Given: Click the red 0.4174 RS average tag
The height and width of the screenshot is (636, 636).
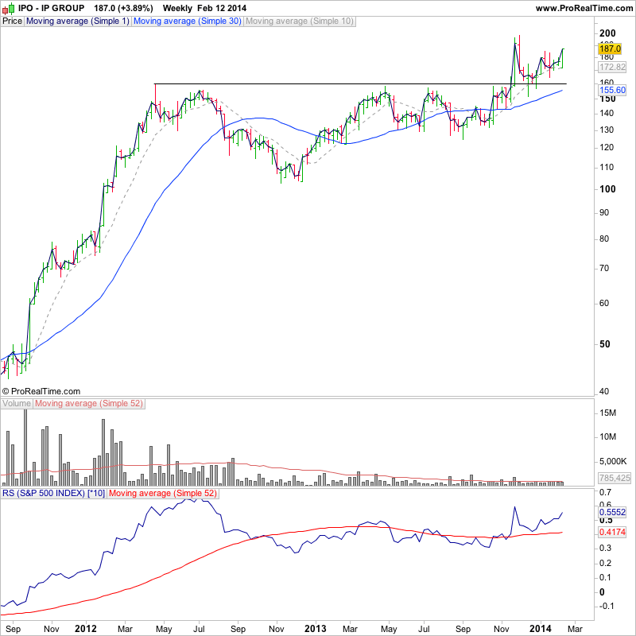Looking at the screenshot, I should point(612,532).
